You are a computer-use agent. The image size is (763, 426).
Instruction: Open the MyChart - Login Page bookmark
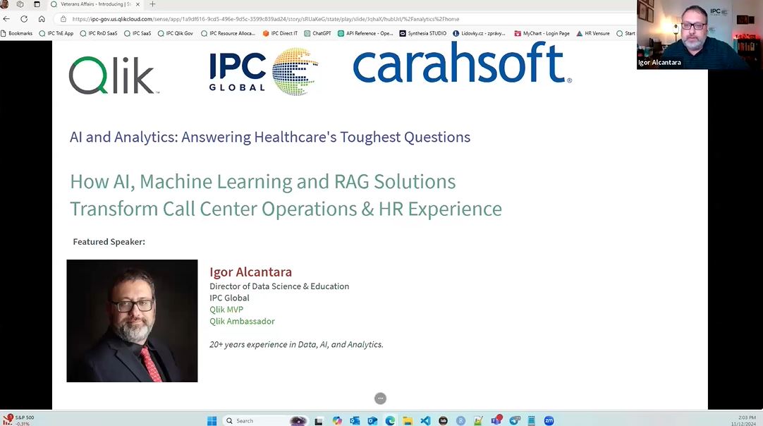point(542,33)
